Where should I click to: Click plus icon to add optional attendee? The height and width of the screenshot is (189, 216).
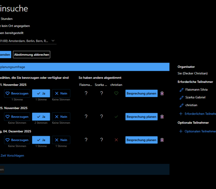coord(181,131)
